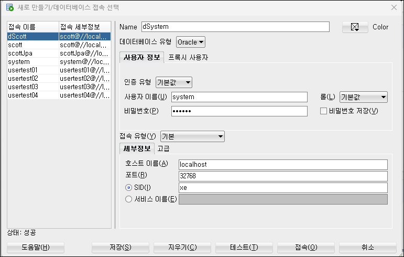Select the dScott connection row
This screenshot has width=404, height=257.
[x=59, y=36]
